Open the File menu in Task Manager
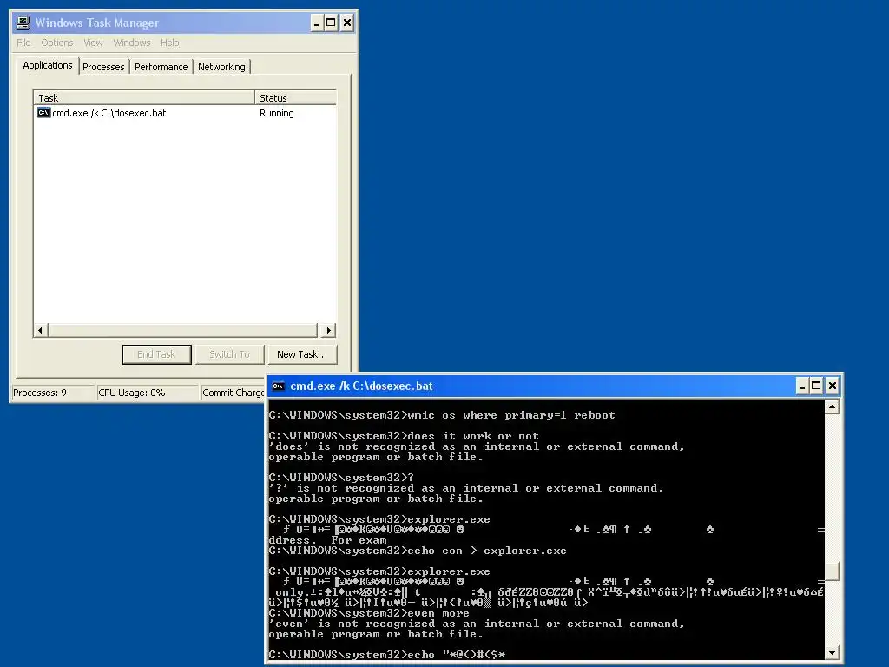The height and width of the screenshot is (667, 889). [23, 43]
